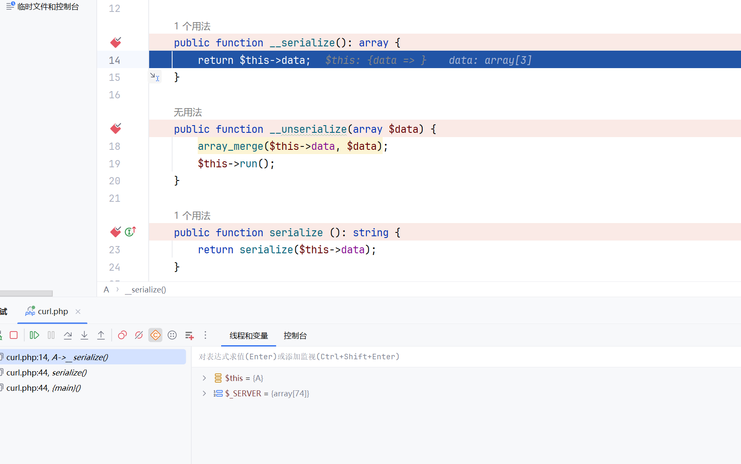Open the View Breakpoints dialog

pos(122,335)
